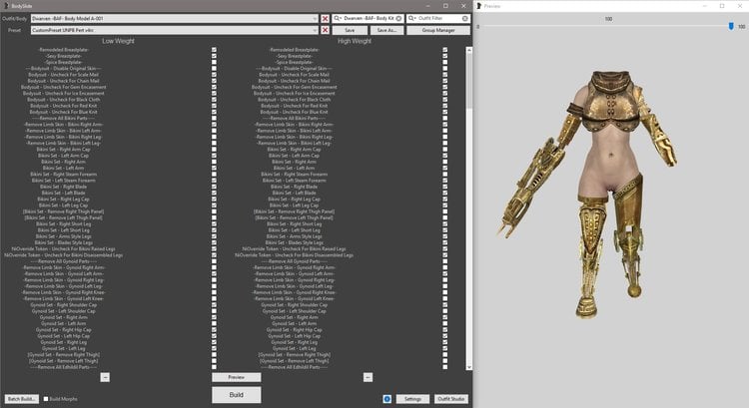Open the Group Manager

tap(438, 30)
